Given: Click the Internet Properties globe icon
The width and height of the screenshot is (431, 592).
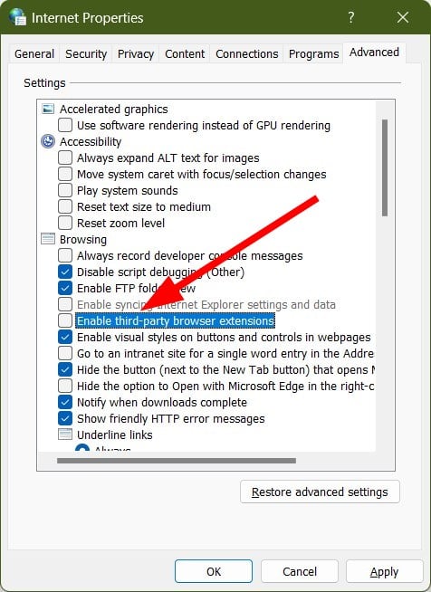Looking at the screenshot, I should click(x=18, y=17).
